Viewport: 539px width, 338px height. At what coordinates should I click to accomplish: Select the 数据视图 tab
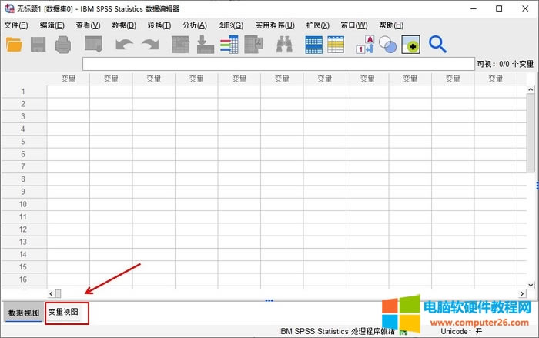click(23, 313)
